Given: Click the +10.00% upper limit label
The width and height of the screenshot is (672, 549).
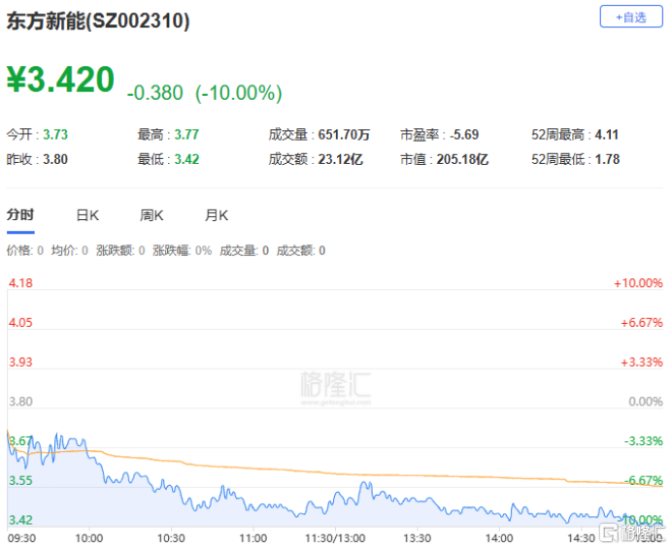Looking at the screenshot, I should pos(637,283).
